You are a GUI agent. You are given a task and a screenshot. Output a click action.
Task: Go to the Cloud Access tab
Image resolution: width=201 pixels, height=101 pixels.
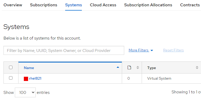[103, 5]
